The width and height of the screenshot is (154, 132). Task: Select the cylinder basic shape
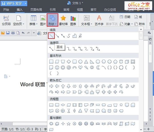121,62
